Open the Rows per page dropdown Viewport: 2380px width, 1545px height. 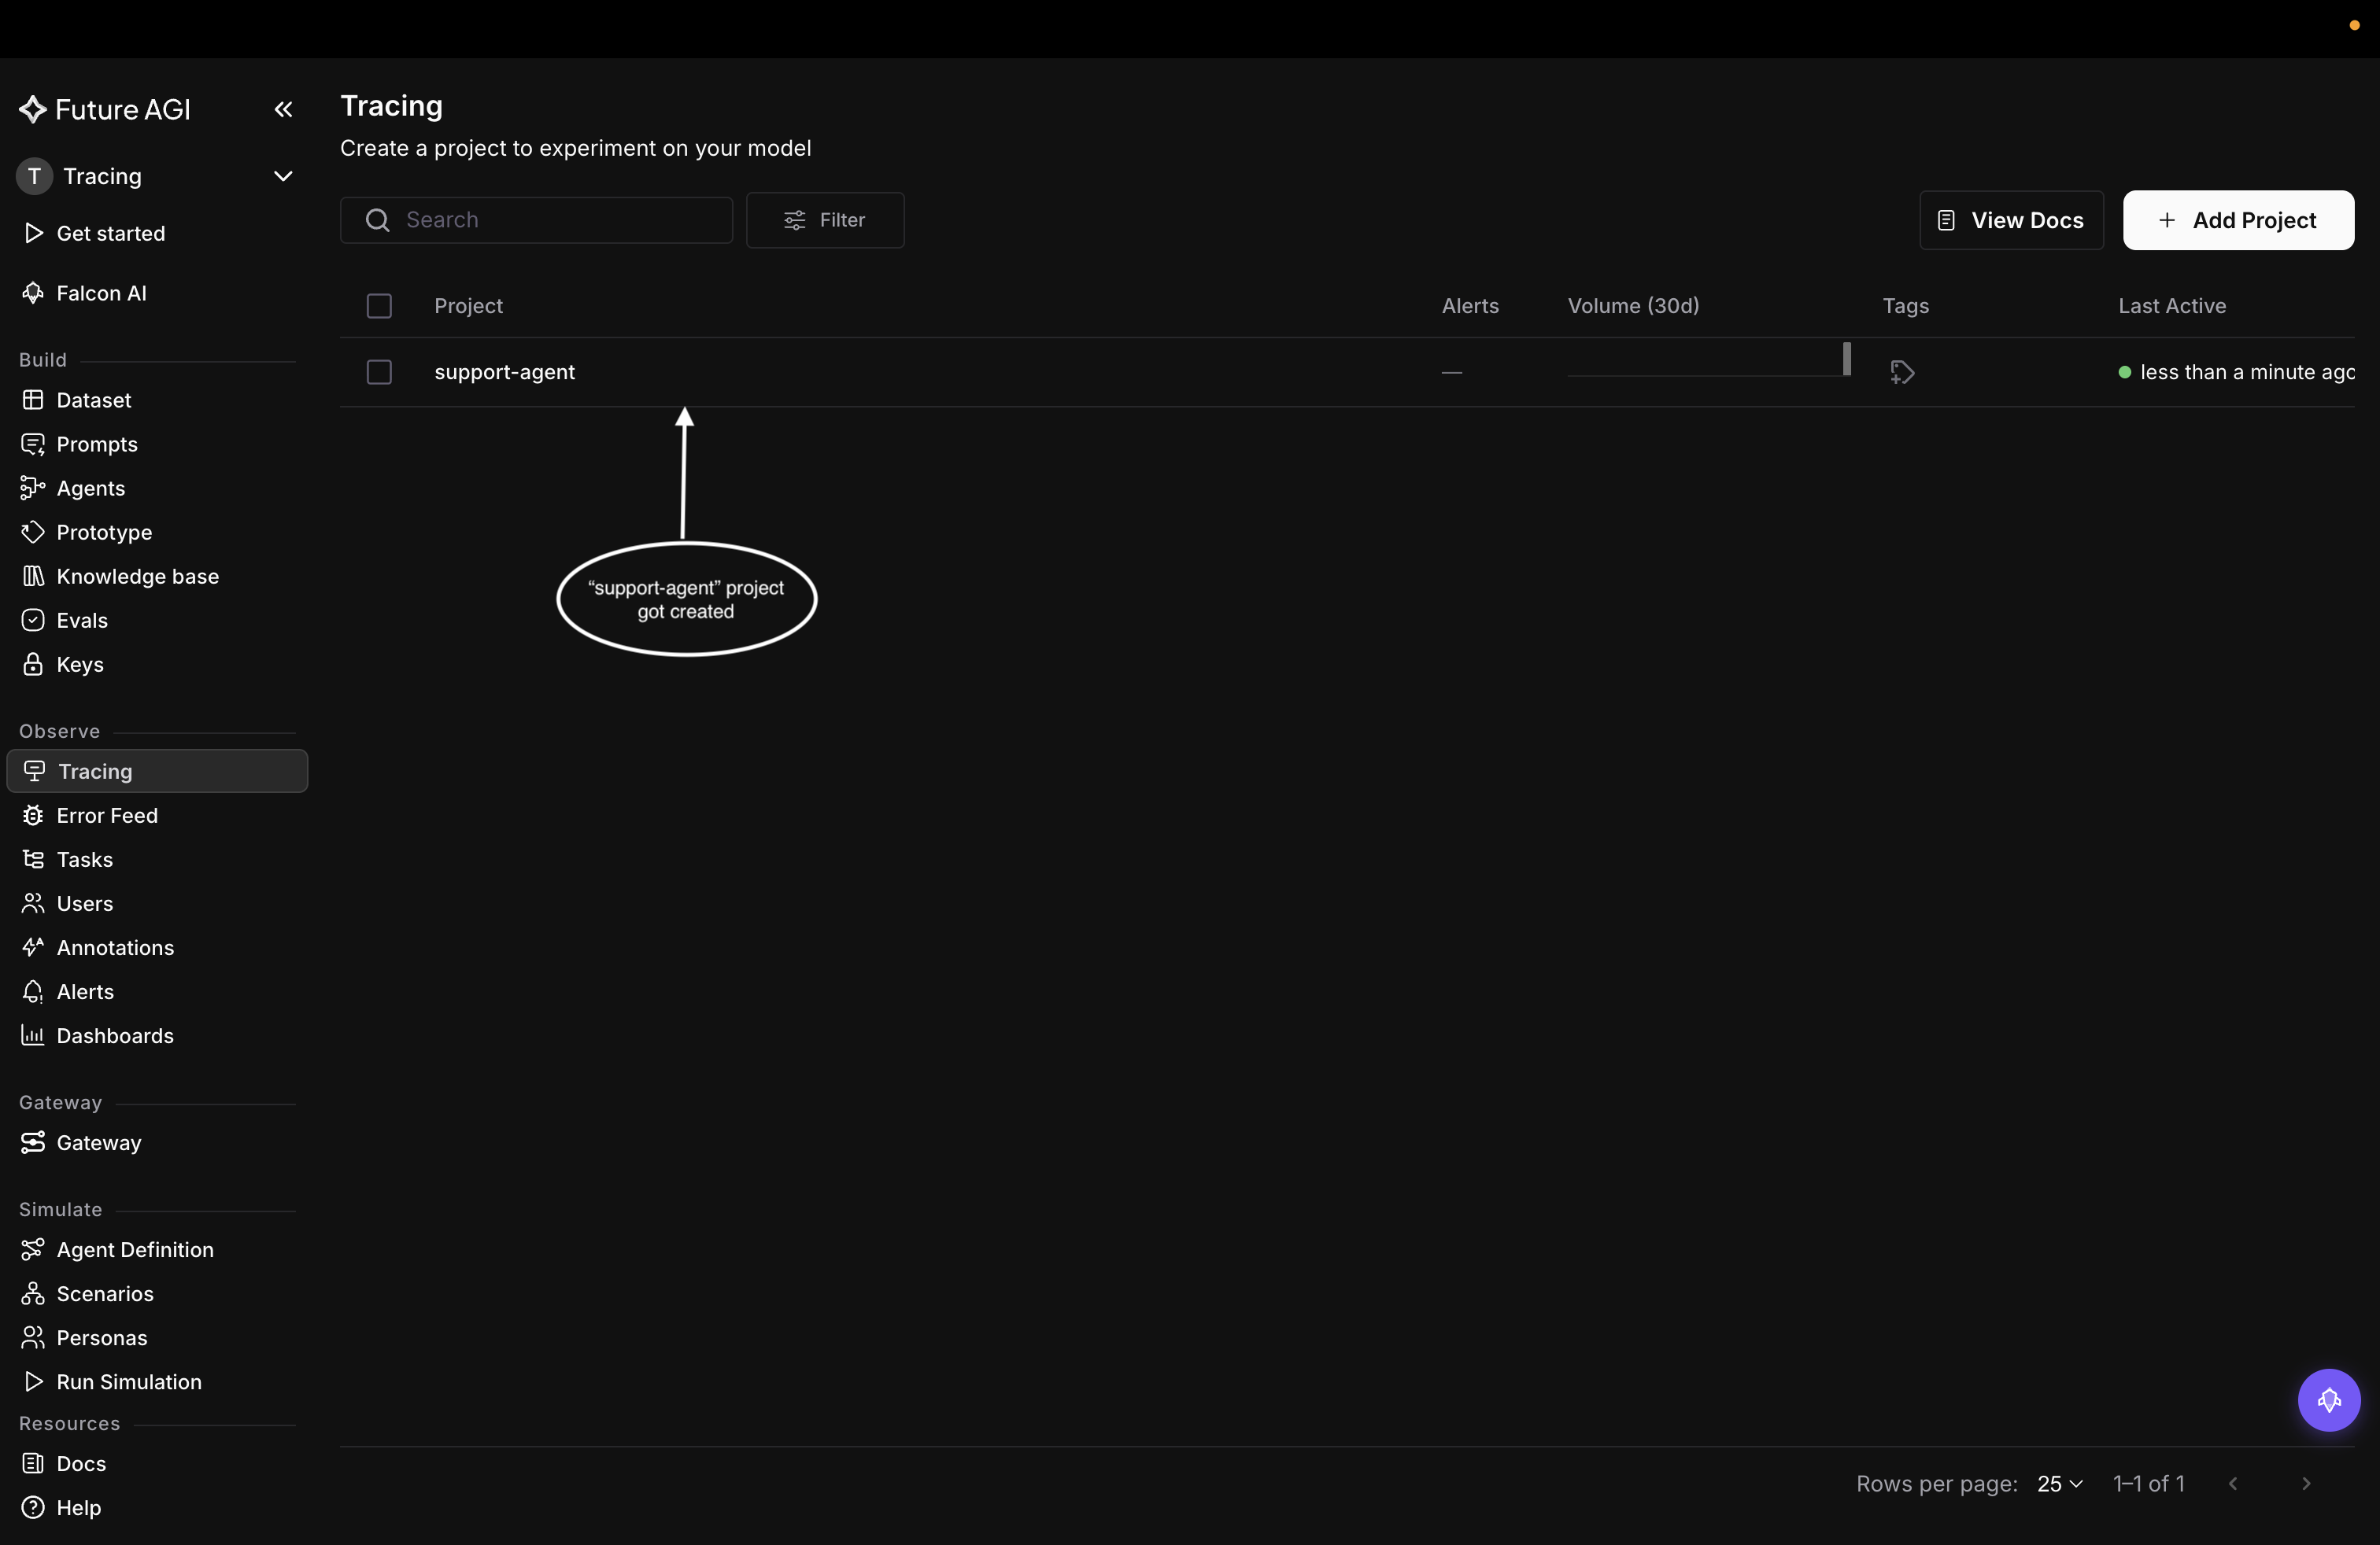coord(2059,1483)
